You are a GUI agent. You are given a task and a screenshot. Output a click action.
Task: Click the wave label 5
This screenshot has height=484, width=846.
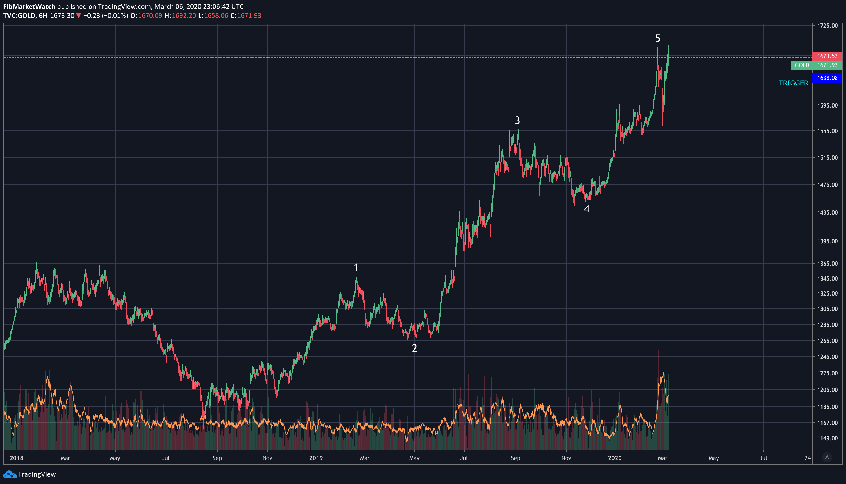[x=657, y=39]
